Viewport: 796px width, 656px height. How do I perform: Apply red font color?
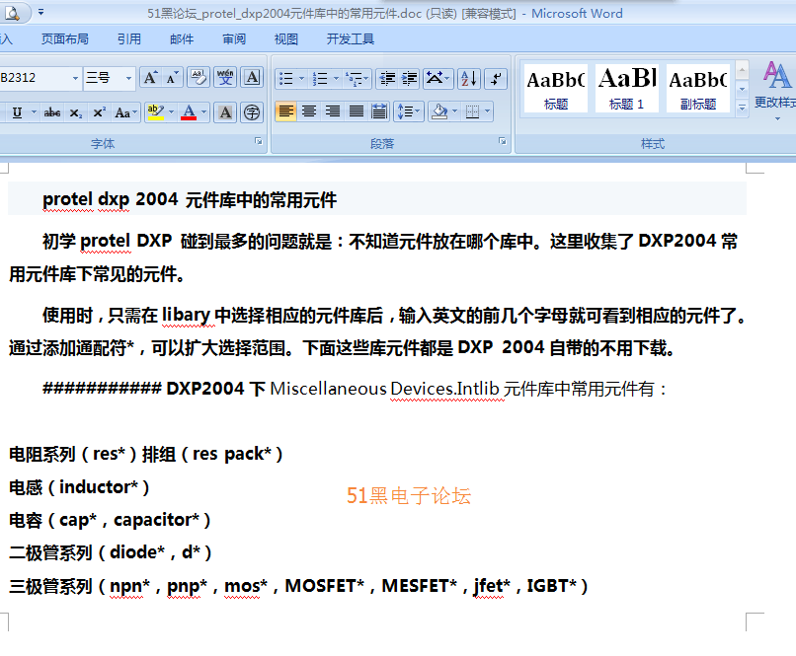189,112
